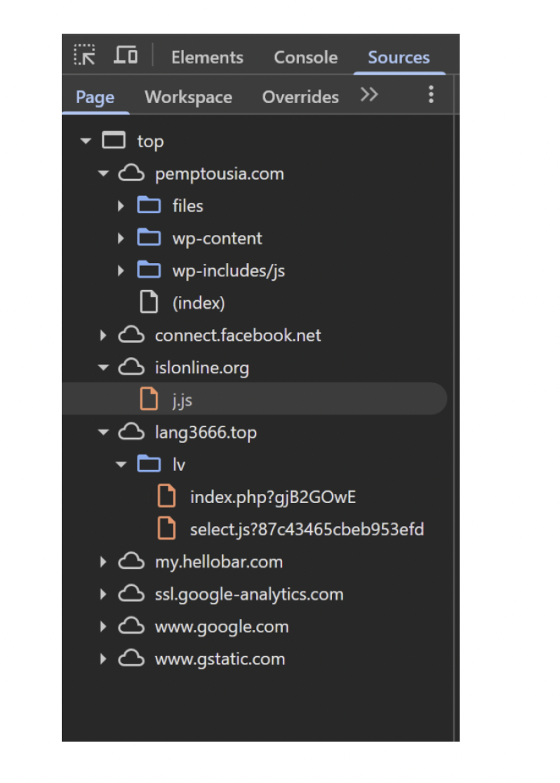Expand the connect.facebook.net domain node
This screenshot has height=783, width=560.
104,335
